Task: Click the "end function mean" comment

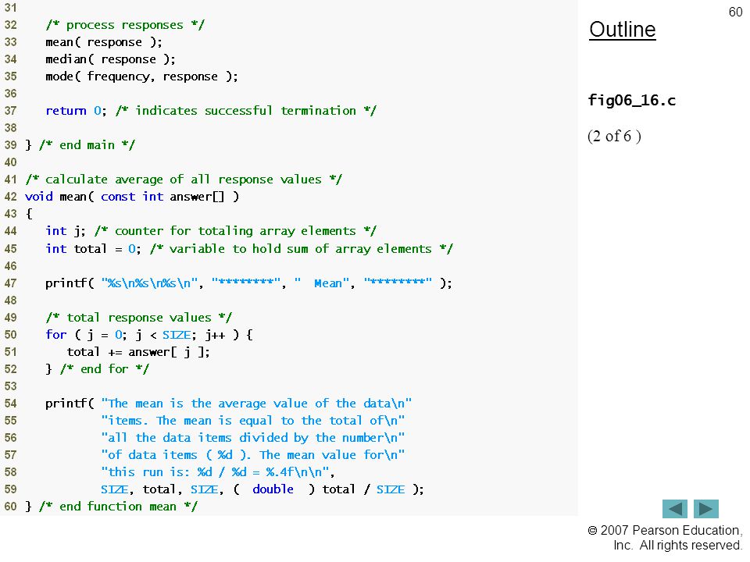Action: coord(118,507)
